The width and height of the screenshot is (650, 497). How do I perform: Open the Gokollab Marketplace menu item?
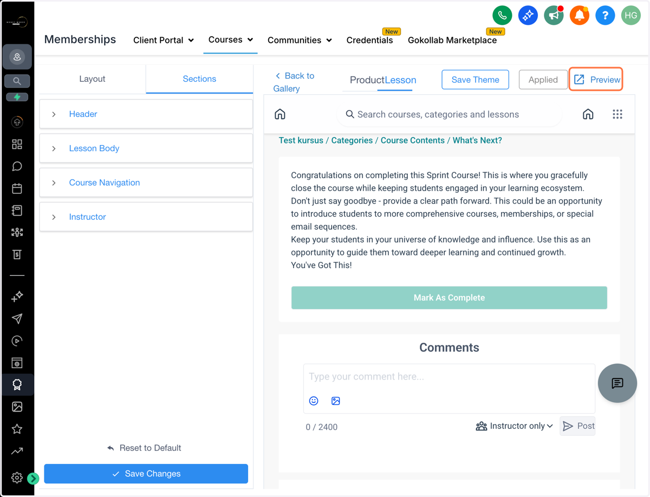452,40
